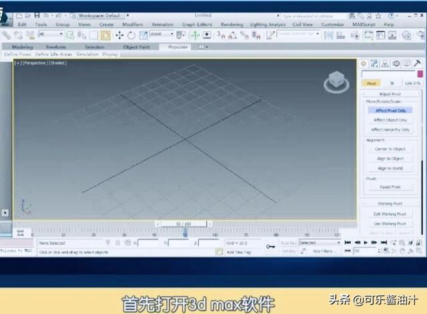Click the Affect Object Only button

[x=390, y=120]
